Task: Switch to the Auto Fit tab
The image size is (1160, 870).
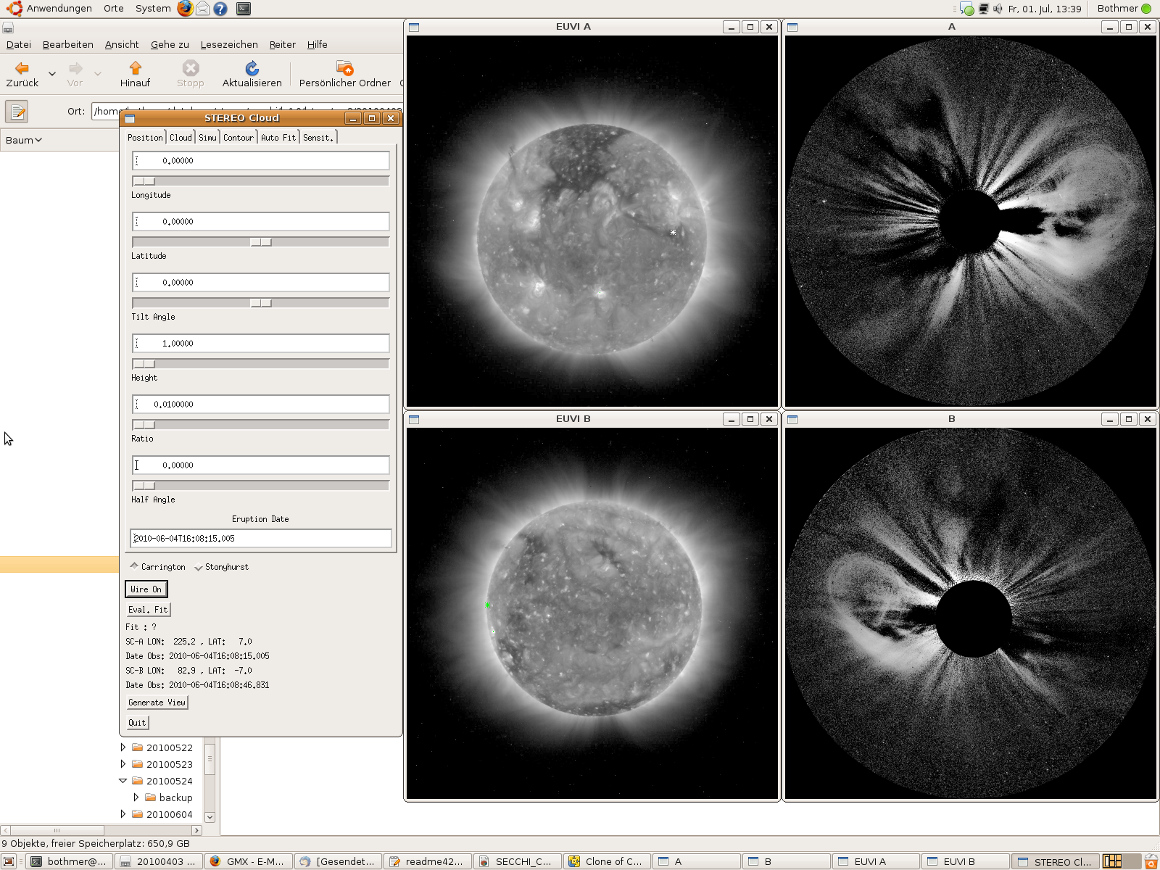Action: point(278,138)
